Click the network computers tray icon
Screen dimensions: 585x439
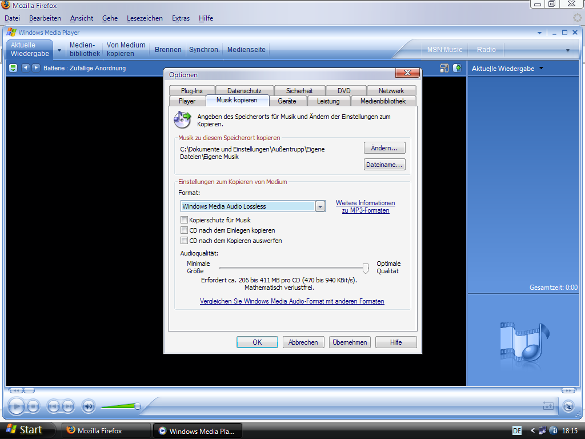[x=543, y=430]
